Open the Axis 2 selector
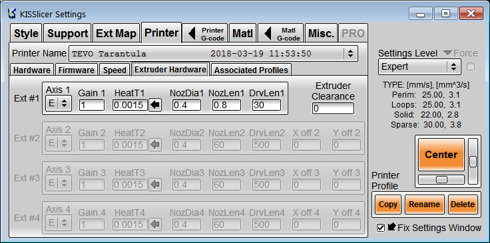The height and width of the screenshot is (243, 490). (x=59, y=143)
